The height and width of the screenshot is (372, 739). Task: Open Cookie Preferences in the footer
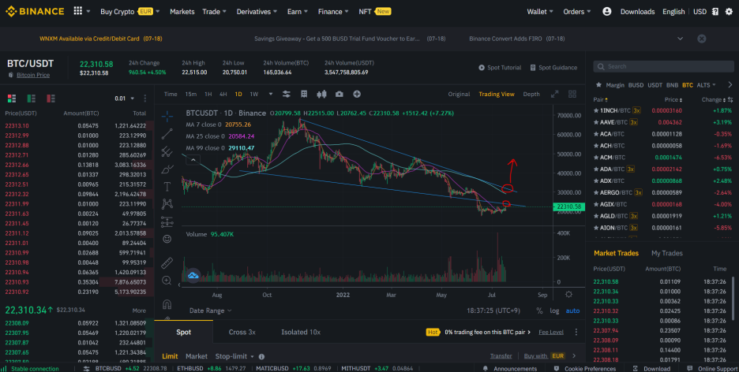[x=584, y=369]
